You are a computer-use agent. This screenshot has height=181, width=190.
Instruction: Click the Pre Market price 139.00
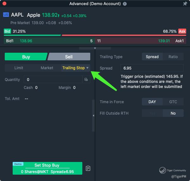[38, 23]
